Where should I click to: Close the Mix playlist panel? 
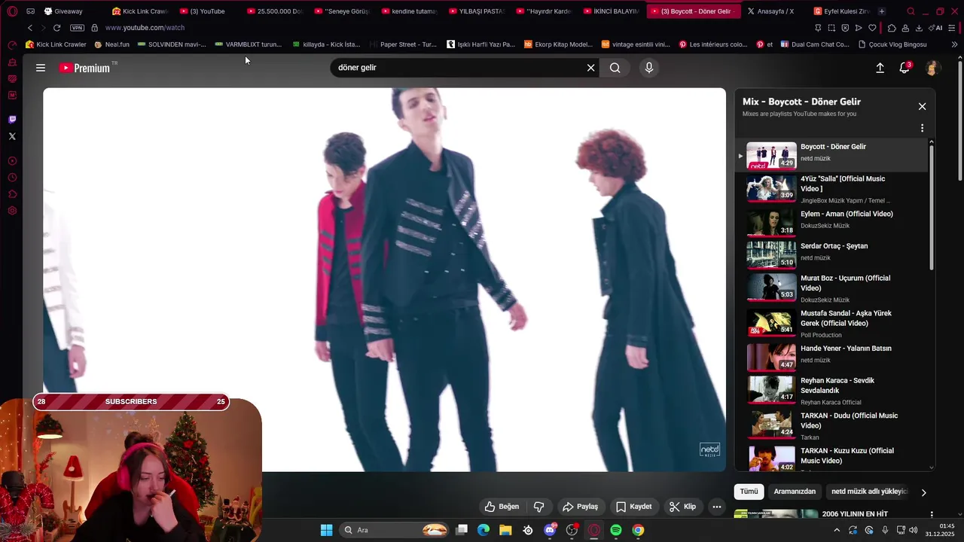pos(922,106)
